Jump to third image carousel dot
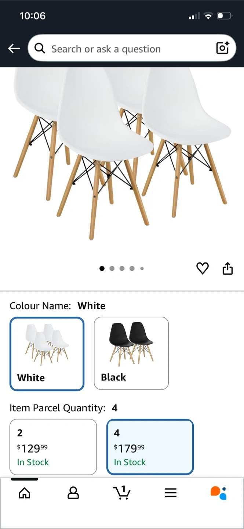The width and height of the screenshot is (244, 529). coord(122,269)
